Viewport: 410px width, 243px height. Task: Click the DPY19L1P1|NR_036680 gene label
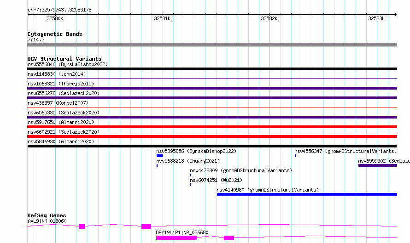tap(182, 232)
